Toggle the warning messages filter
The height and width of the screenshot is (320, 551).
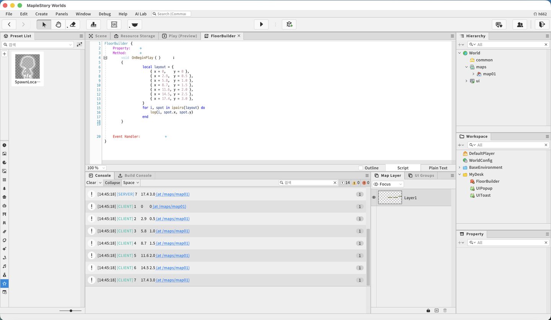[x=356, y=183]
